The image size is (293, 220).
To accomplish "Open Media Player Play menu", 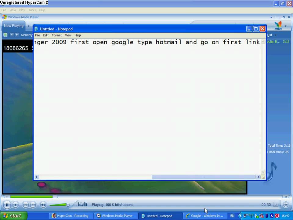I will pos(22,10).
